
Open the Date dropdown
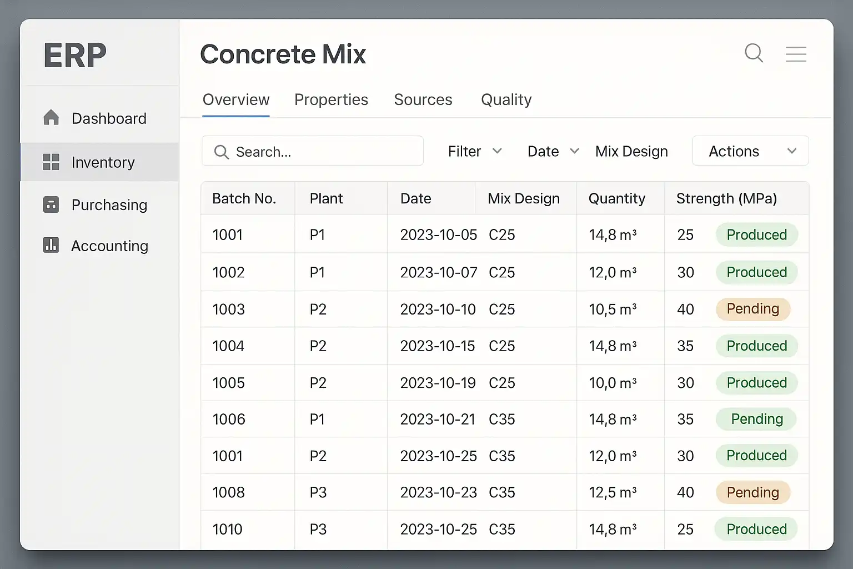[x=553, y=151]
